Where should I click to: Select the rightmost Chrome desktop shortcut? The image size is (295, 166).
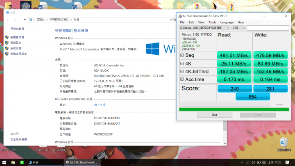[232, 7]
